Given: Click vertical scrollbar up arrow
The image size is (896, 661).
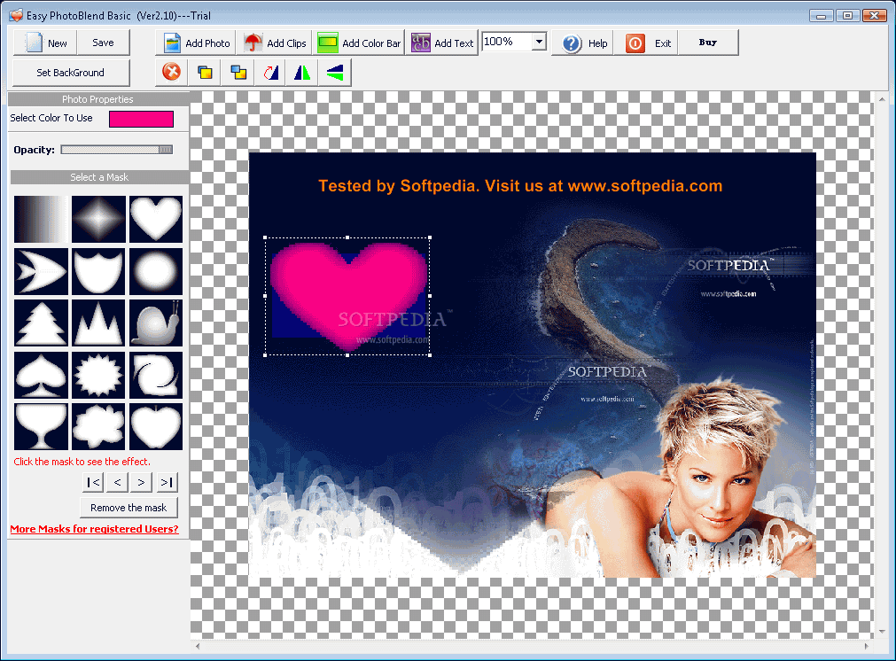Looking at the screenshot, I should [882, 99].
